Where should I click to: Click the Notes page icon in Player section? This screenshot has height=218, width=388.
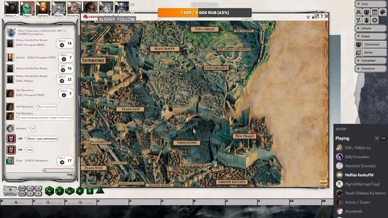[x=358, y=53]
